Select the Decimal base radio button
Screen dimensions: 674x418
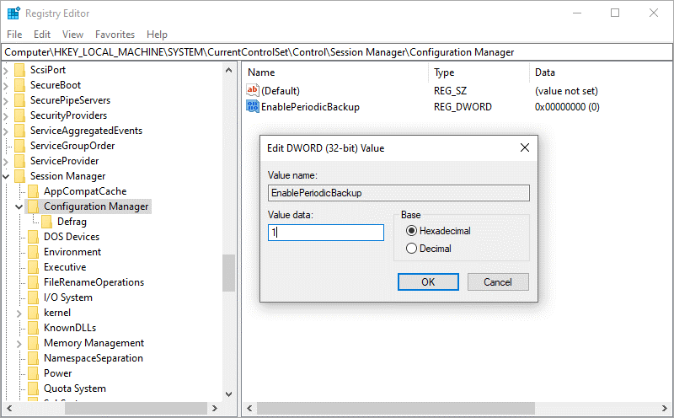click(x=411, y=249)
